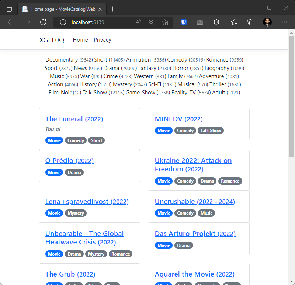Open the Settings and more menu
Screen dimensions: 295x285
point(284,22)
